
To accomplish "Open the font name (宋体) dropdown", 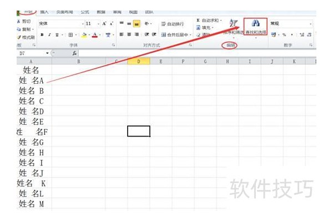I will [x=83, y=24].
